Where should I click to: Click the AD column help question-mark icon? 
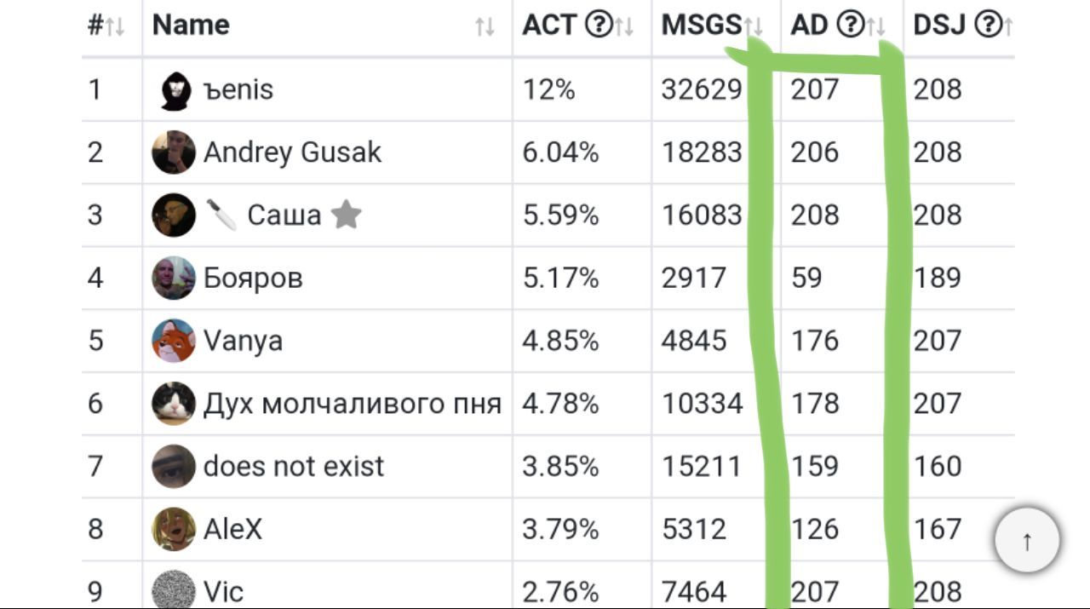pos(850,25)
